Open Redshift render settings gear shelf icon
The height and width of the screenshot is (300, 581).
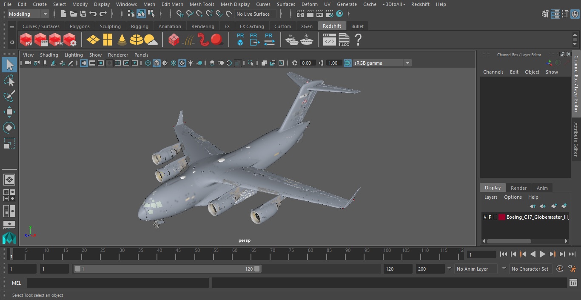(70, 40)
